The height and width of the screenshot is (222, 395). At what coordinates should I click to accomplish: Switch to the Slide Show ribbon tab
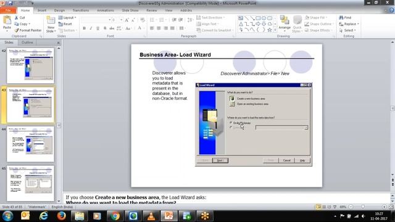(x=130, y=10)
